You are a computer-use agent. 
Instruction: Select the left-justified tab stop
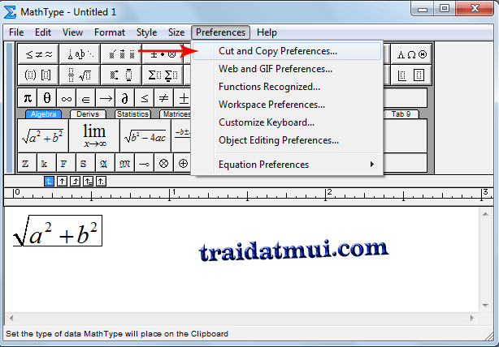coord(49,182)
